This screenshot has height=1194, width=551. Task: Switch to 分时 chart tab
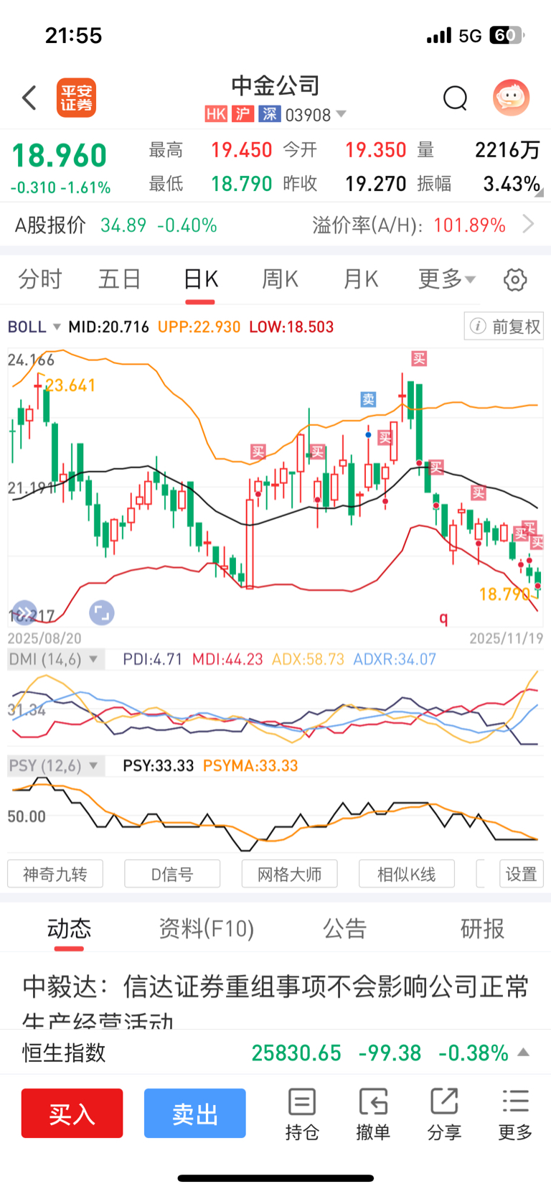click(x=40, y=279)
